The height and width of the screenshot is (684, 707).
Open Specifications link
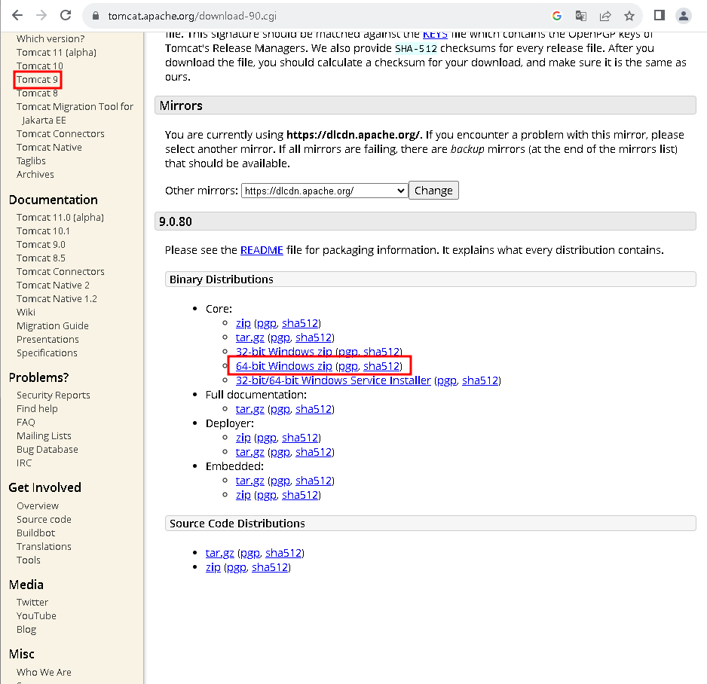pyautogui.click(x=47, y=353)
